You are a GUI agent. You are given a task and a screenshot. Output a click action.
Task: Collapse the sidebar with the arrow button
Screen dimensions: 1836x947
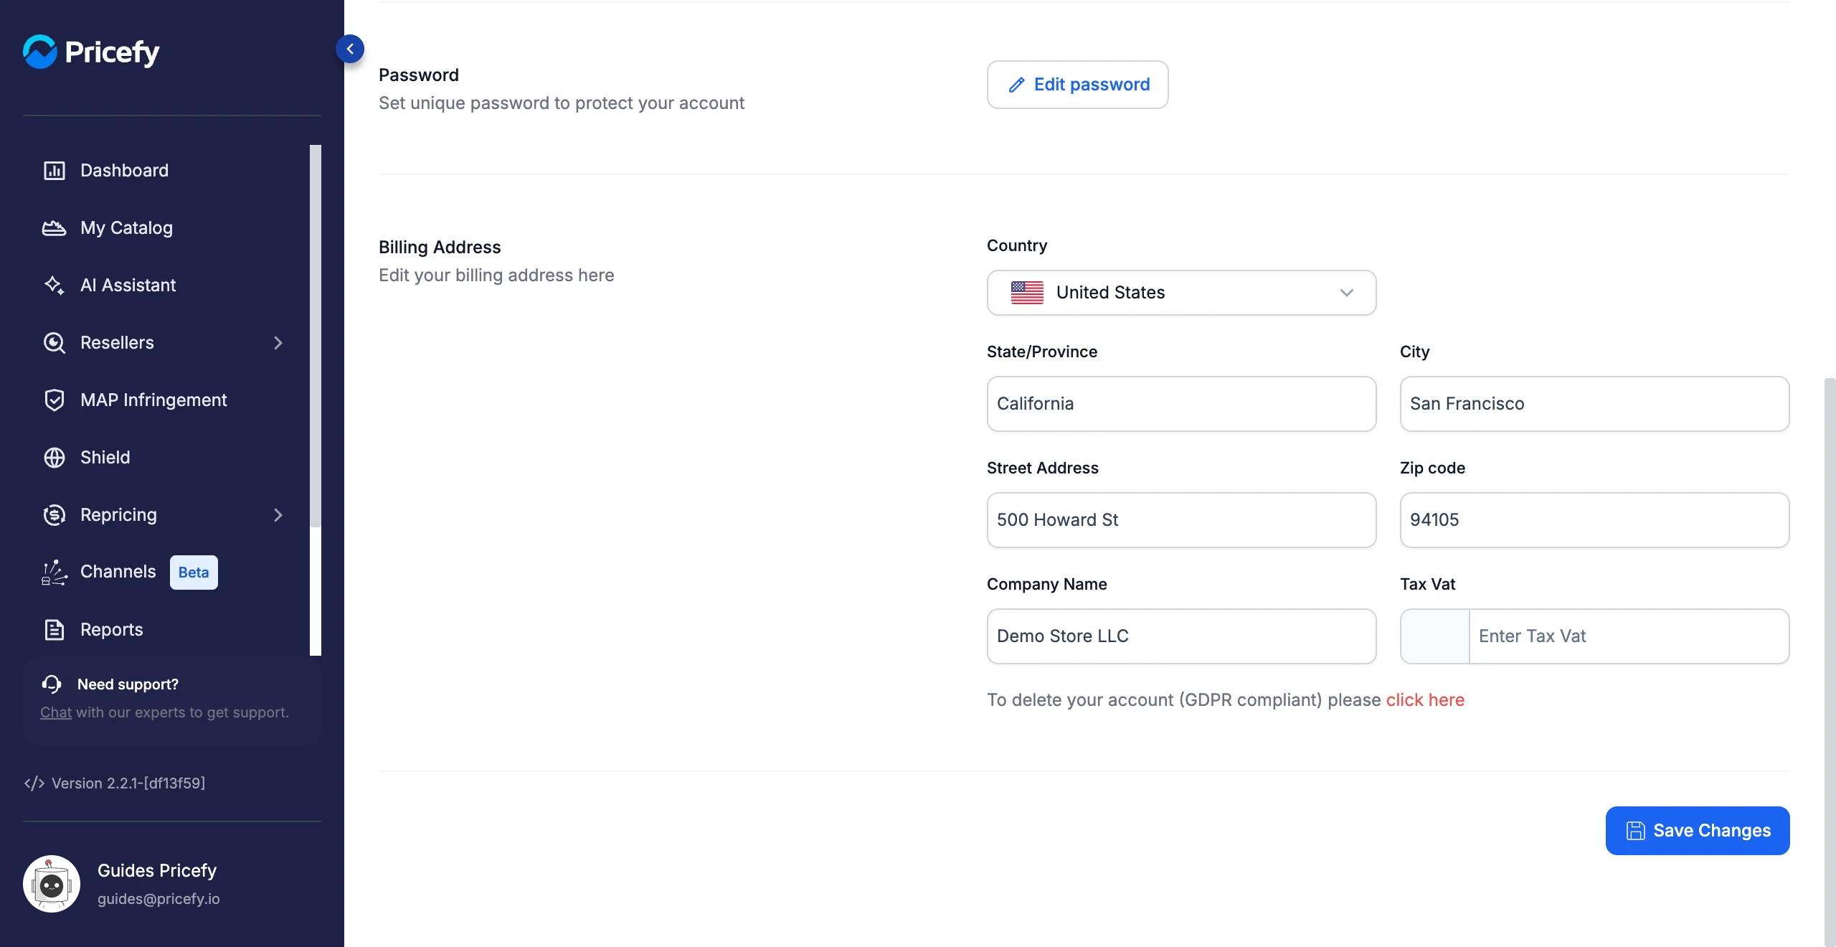(x=350, y=49)
